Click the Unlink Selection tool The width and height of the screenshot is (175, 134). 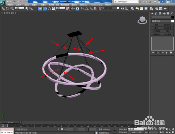click(x=8, y=9)
